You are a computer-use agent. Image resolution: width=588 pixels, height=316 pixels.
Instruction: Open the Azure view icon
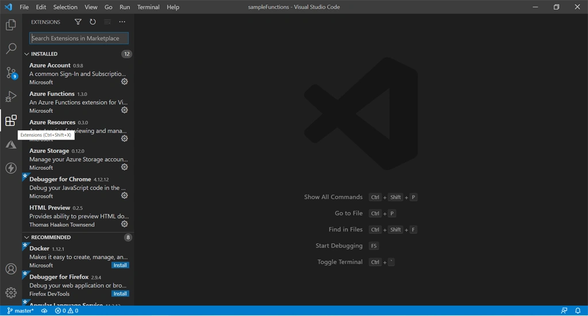(11, 144)
